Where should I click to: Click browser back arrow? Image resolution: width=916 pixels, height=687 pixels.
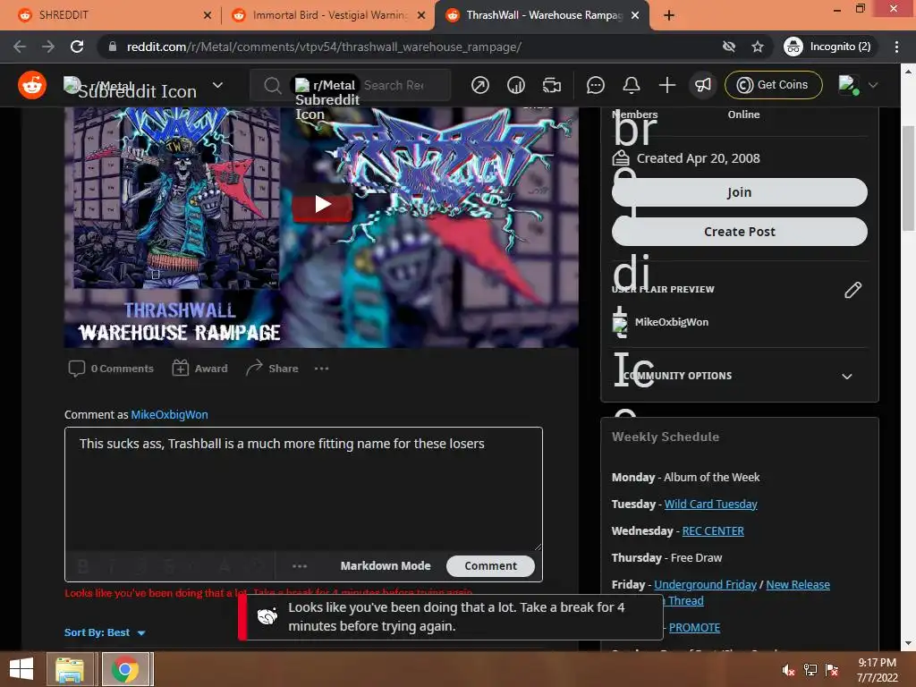point(20,47)
